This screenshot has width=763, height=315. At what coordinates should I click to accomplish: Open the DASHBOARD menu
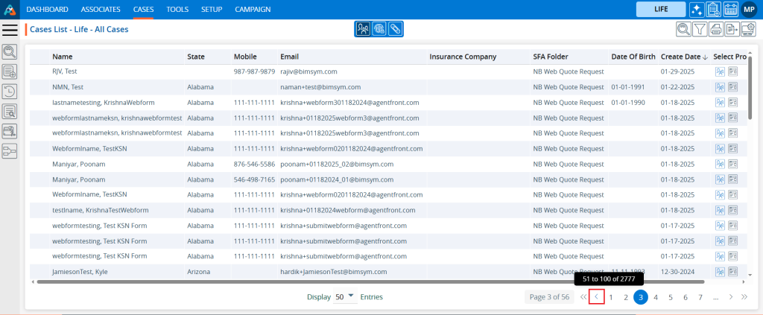pos(47,9)
